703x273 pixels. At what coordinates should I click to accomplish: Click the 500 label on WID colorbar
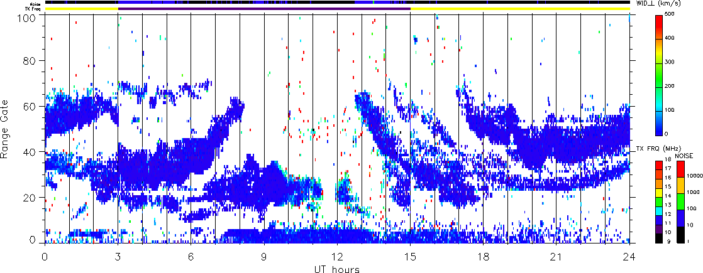[671, 14]
